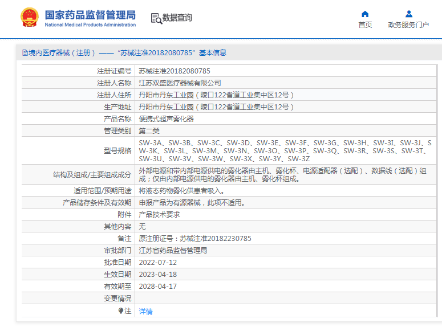Open the 详情 link
The image size is (442, 327).
coord(146,312)
